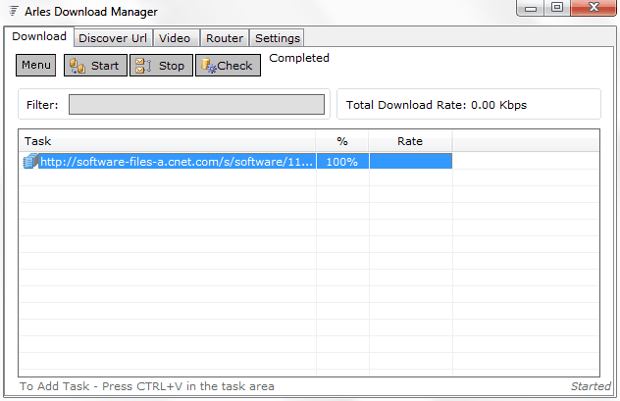Viewport: 620px width, 401px height.
Task: Maximize the Arles Download Manager window
Action: 557,8
